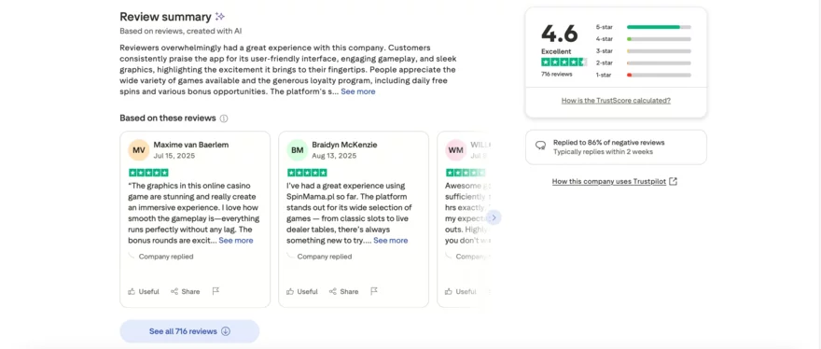The height and width of the screenshot is (349, 821).
Task: Mark Maxime van Baerlem's review as Useful
Action: coord(144,291)
